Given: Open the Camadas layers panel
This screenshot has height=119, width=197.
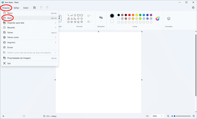Looking at the screenshot, I should 169,19.
